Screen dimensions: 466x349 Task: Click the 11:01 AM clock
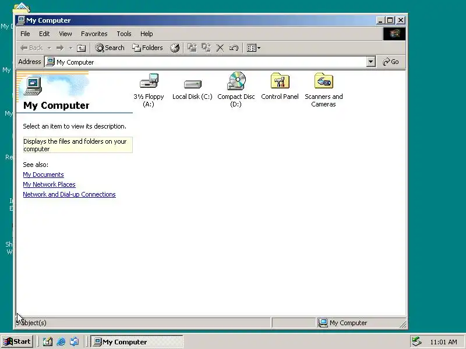[443, 342]
